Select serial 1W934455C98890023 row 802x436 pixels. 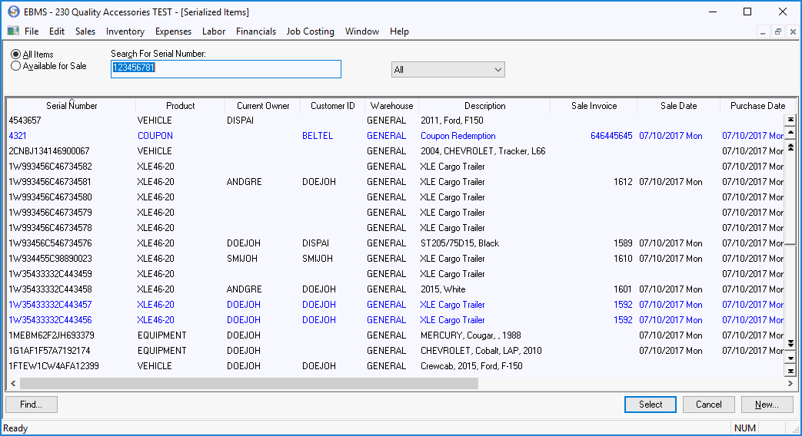pos(395,259)
